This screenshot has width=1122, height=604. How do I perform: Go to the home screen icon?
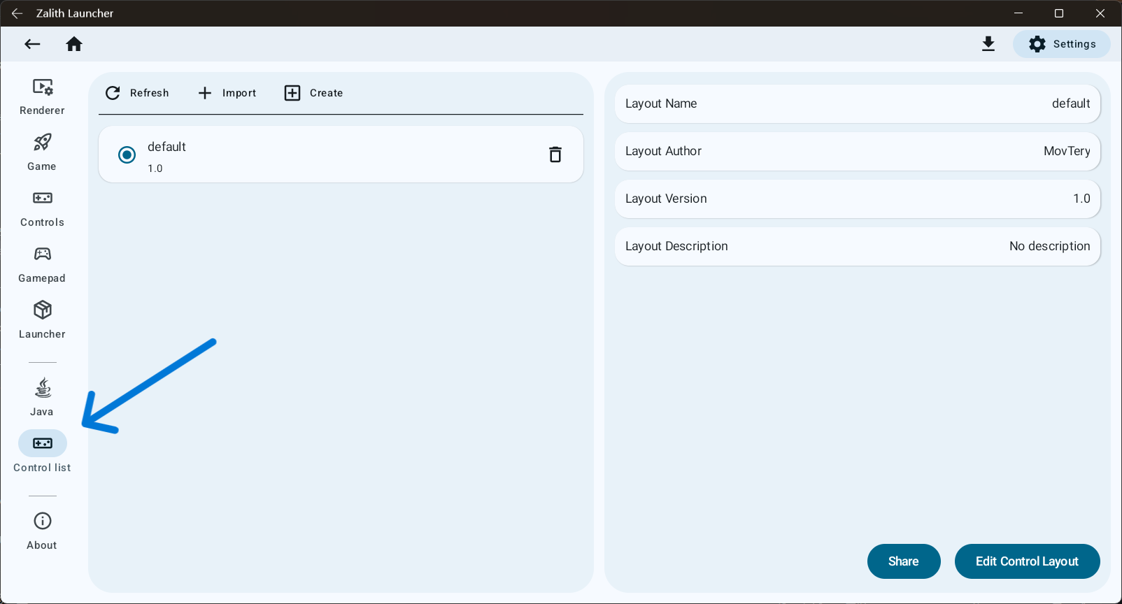pos(74,44)
